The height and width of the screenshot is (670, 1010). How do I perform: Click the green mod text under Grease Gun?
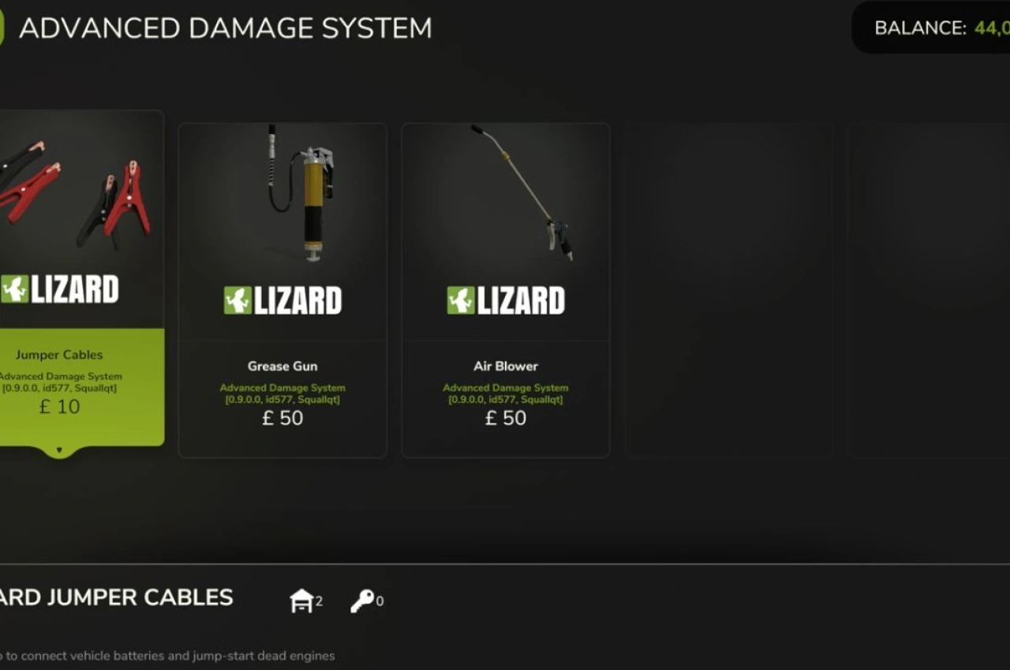pyautogui.click(x=282, y=393)
